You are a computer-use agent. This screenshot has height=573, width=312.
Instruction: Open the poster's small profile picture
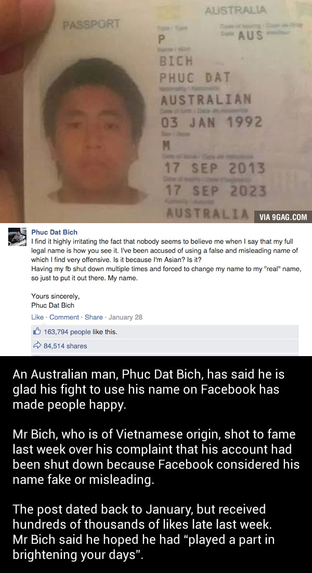tap(17, 237)
